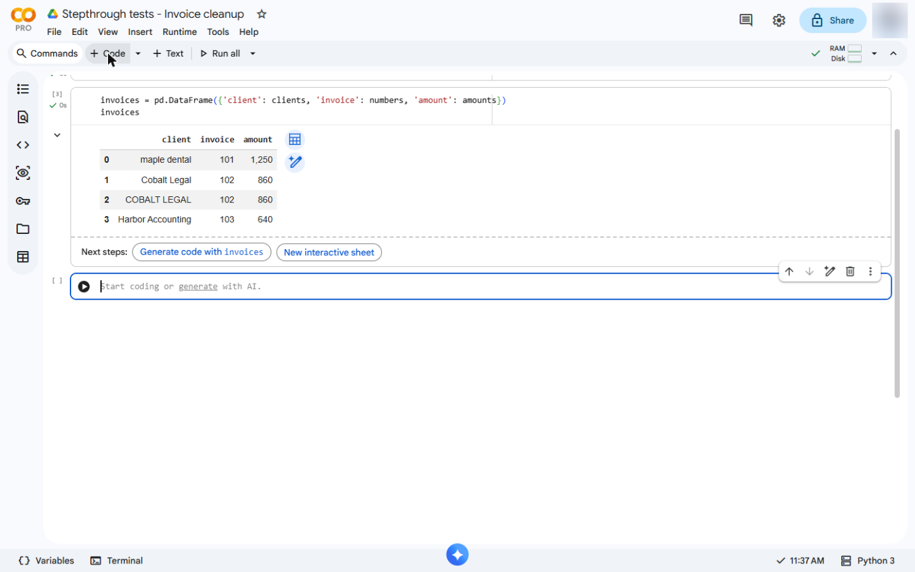Delete the cell with trash icon
This screenshot has height=572, width=915.
pyautogui.click(x=850, y=272)
